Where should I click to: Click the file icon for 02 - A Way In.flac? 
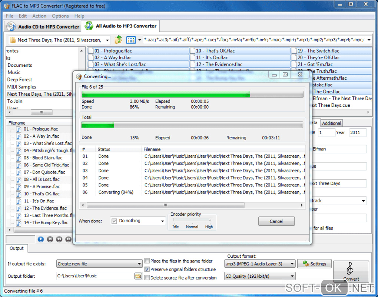click(91, 57)
